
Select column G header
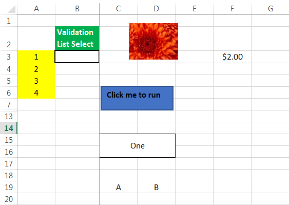[x=270, y=9]
